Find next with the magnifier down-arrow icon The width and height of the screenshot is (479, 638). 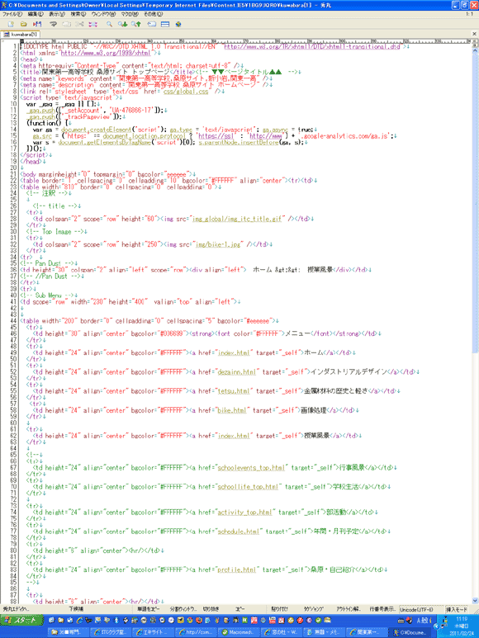pos(122,24)
